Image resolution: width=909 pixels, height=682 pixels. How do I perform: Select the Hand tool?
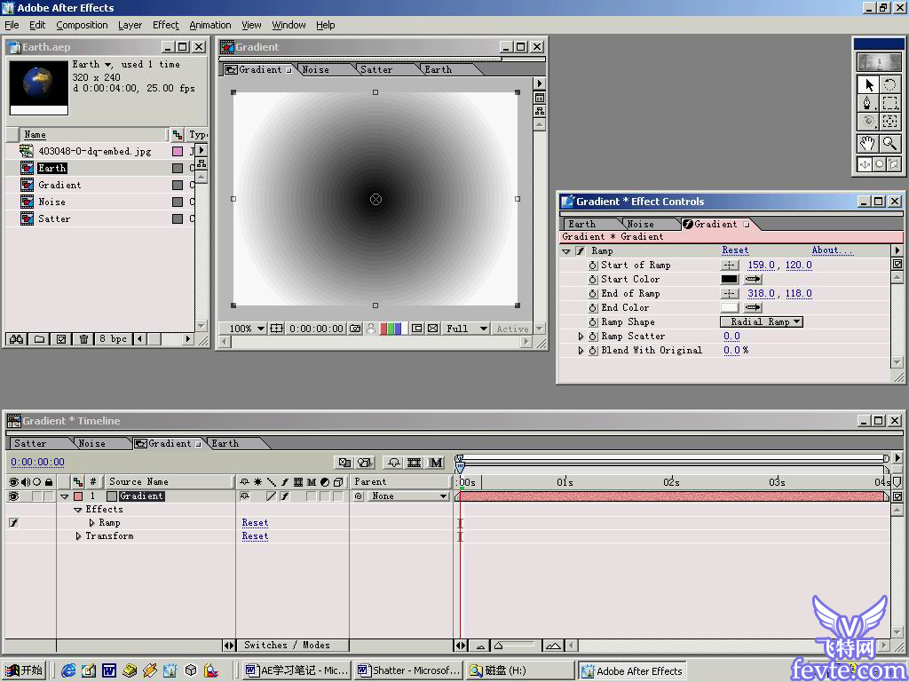[868, 143]
